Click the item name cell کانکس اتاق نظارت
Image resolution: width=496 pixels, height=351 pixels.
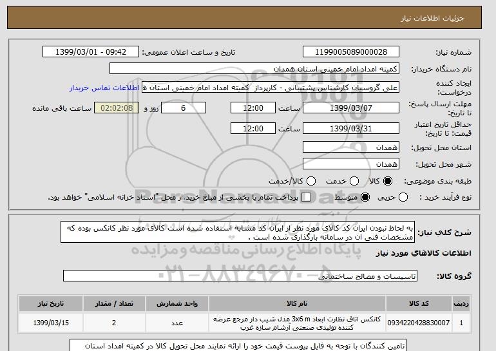297,323
